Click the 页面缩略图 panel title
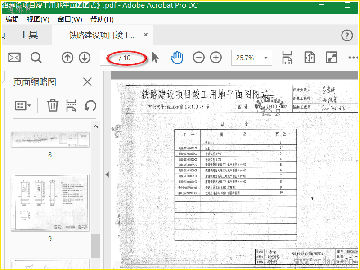 35,82
